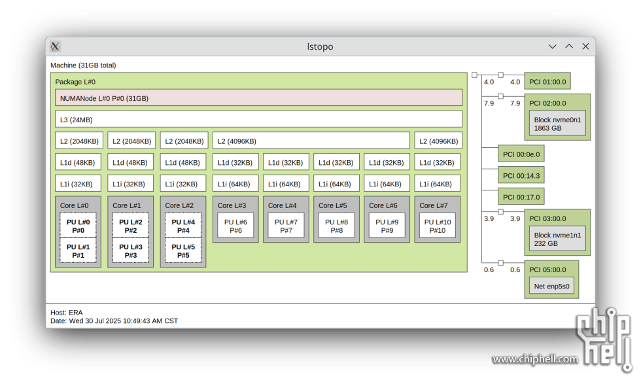641x382 pixels.
Task: Click the L1d (32KB) box above Core L#5
Action: 336,162
